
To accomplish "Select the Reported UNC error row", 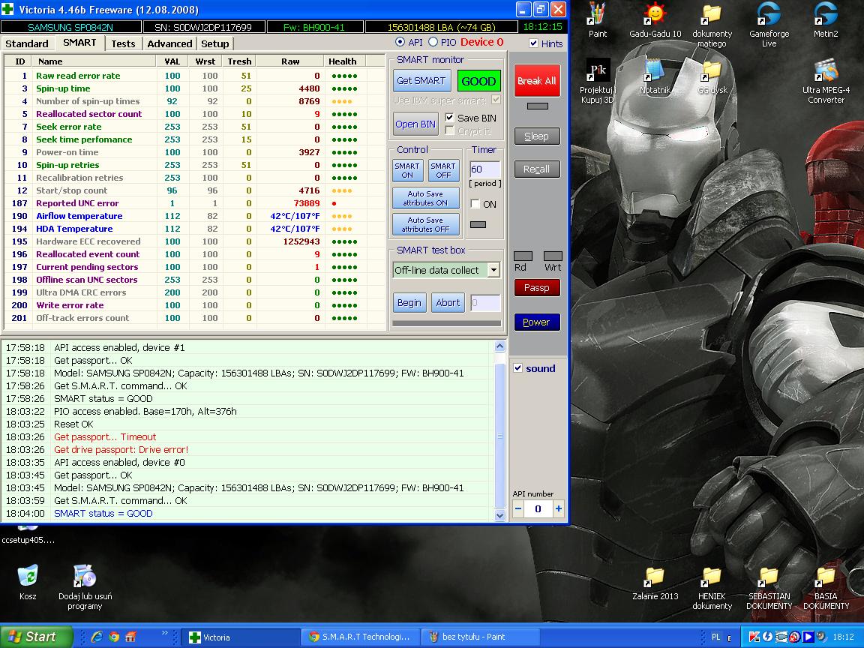I will (x=193, y=203).
